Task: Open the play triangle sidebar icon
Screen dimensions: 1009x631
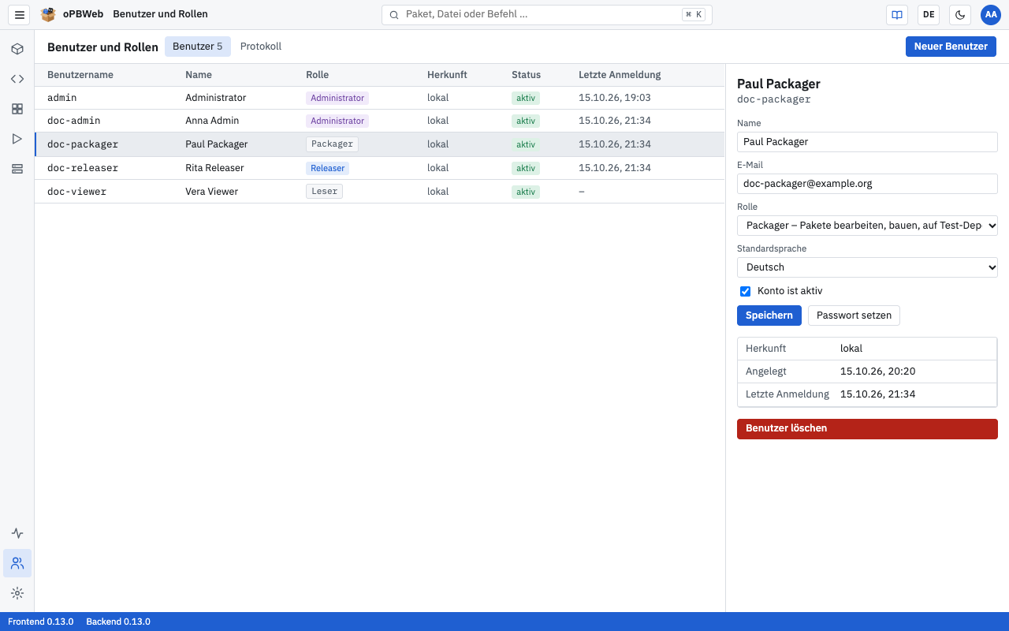Action: 17,139
